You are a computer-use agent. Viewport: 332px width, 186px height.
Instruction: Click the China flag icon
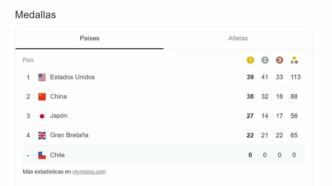42,97
